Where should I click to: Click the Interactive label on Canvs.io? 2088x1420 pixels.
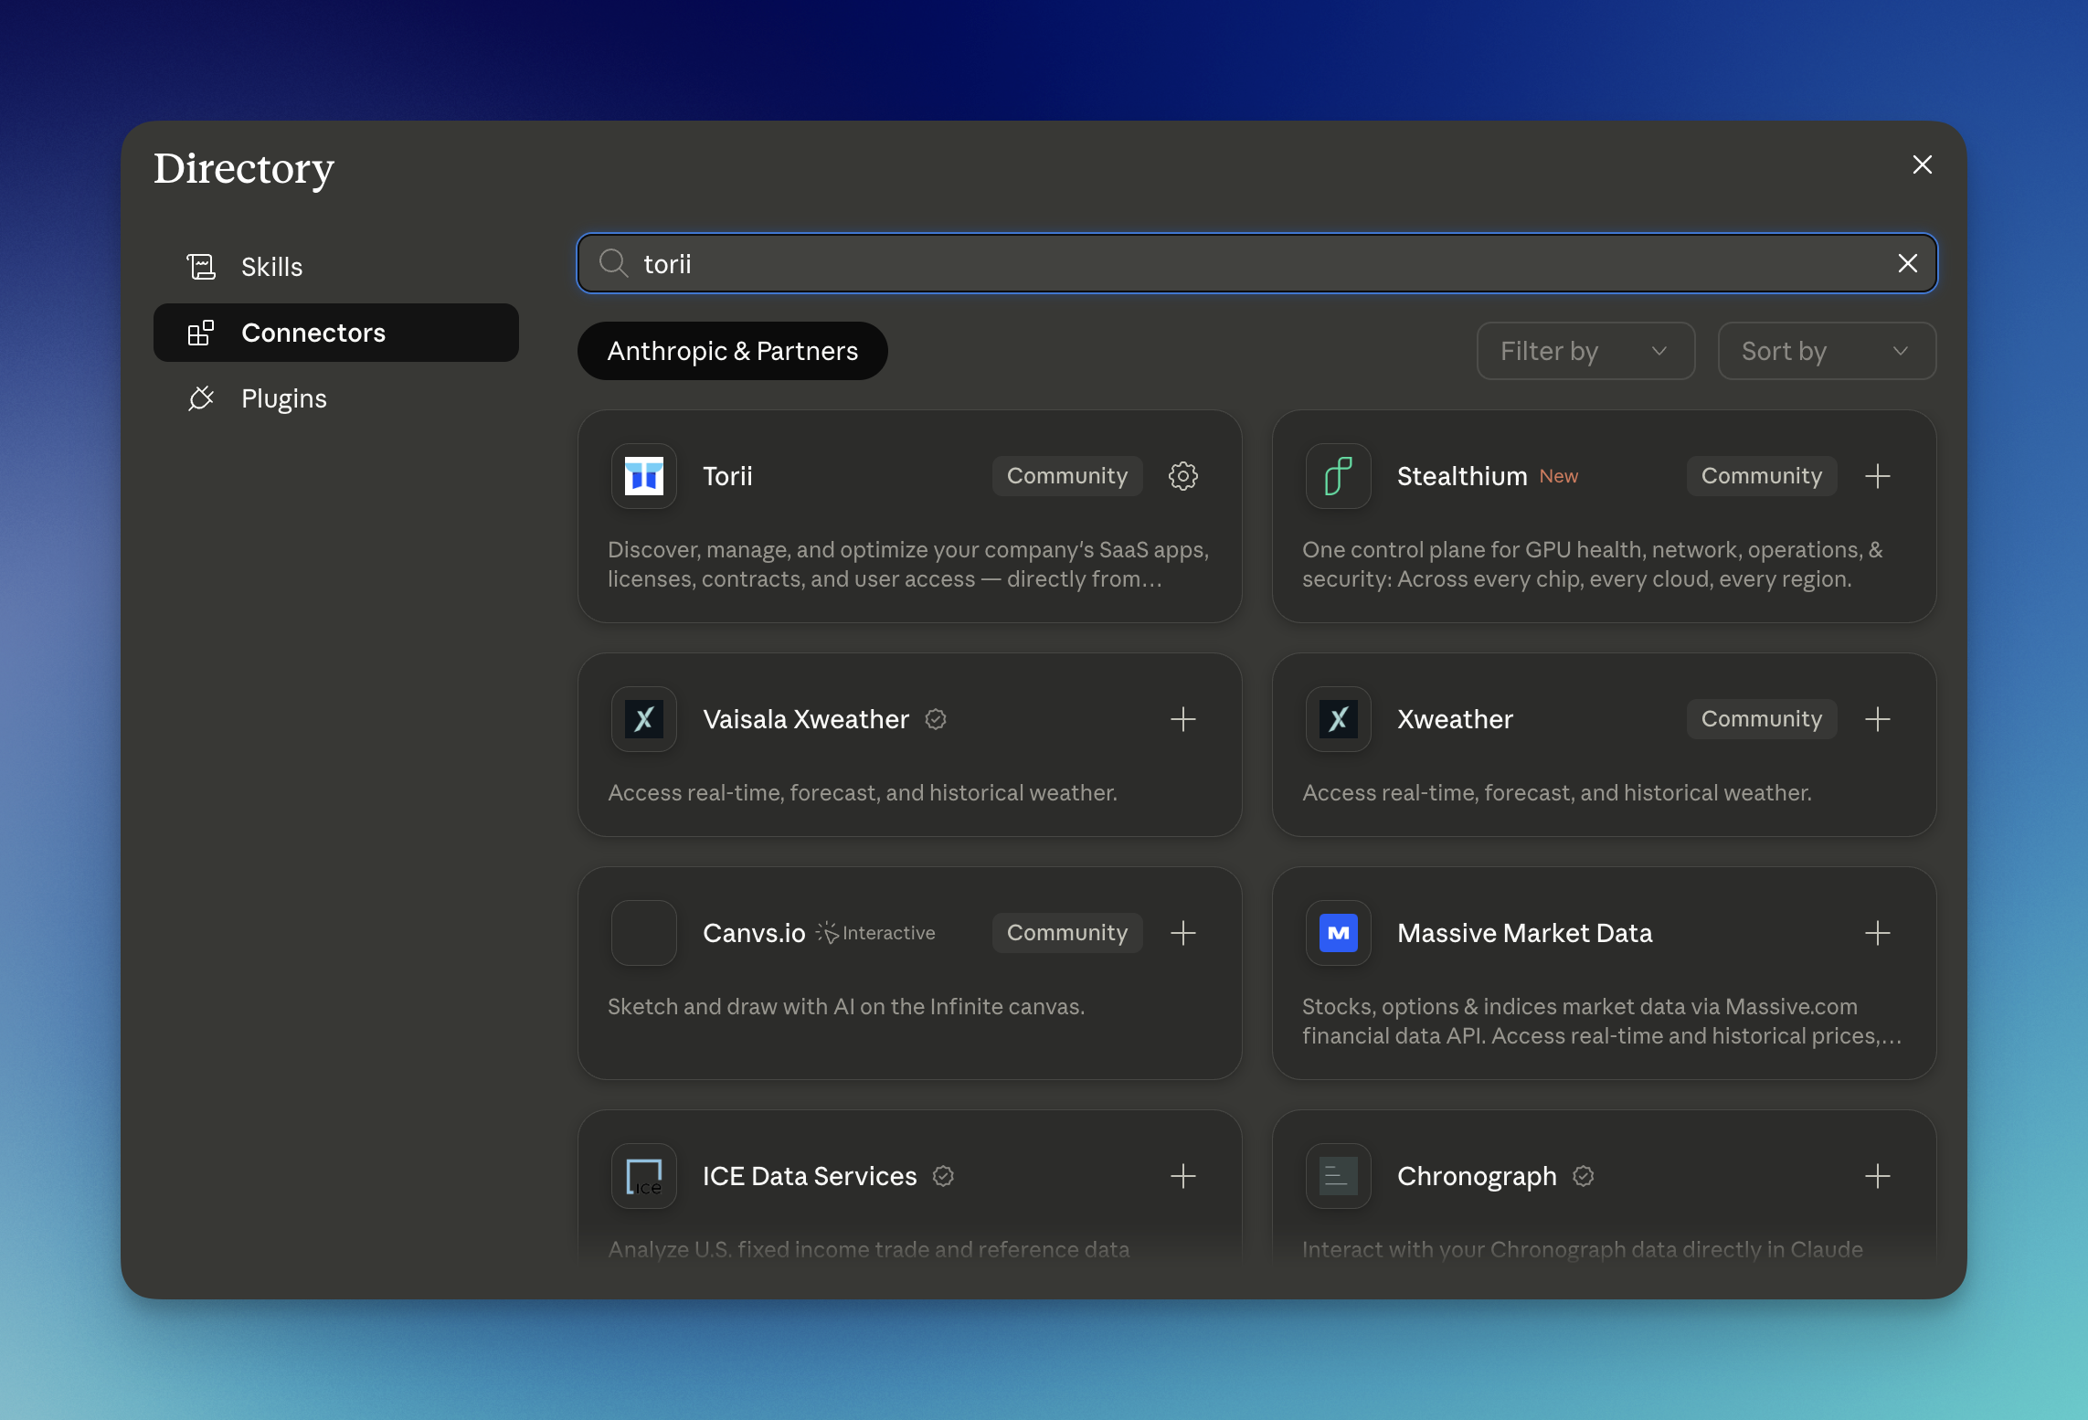click(889, 933)
